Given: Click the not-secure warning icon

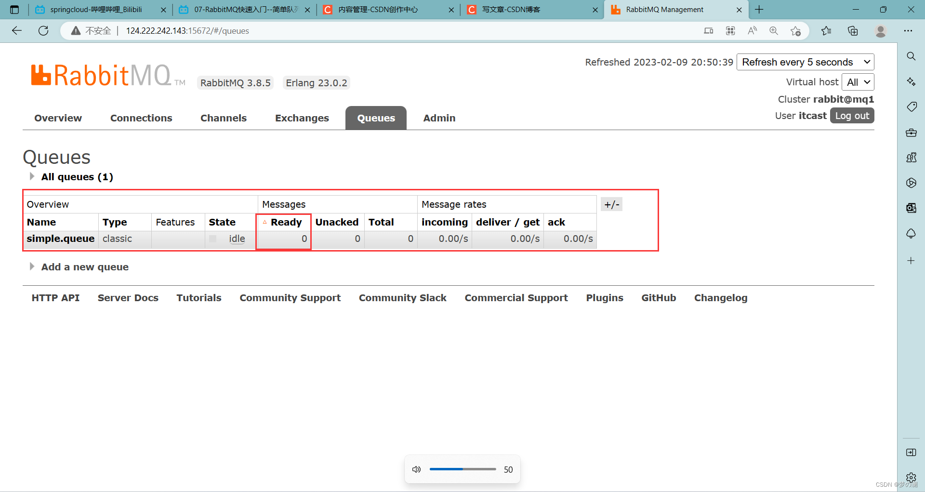Looking at the screenshot, I should tap(76, 31).
